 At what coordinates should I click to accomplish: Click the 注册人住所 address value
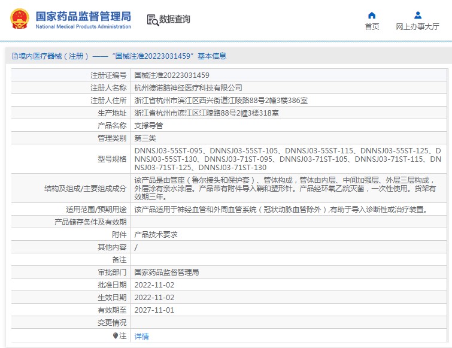point(221,101)
